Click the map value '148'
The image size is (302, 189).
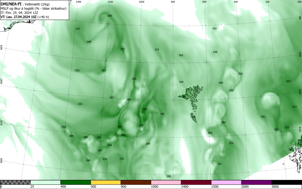[215, 52]
